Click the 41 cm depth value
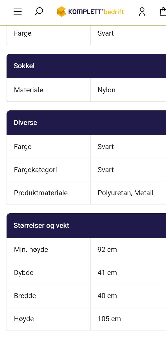 (107, 273)
